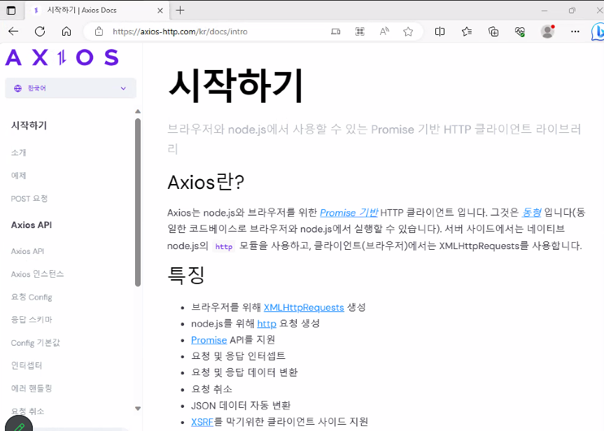
Task: Open the 에러 핸들링 sidebar item
Action: coord(31,388)
